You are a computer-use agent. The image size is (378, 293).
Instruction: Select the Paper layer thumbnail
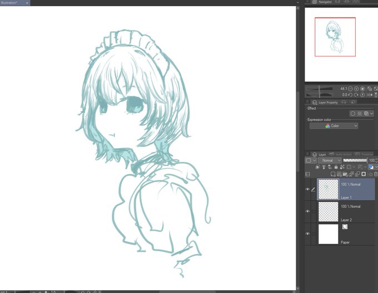click(328, 234)
